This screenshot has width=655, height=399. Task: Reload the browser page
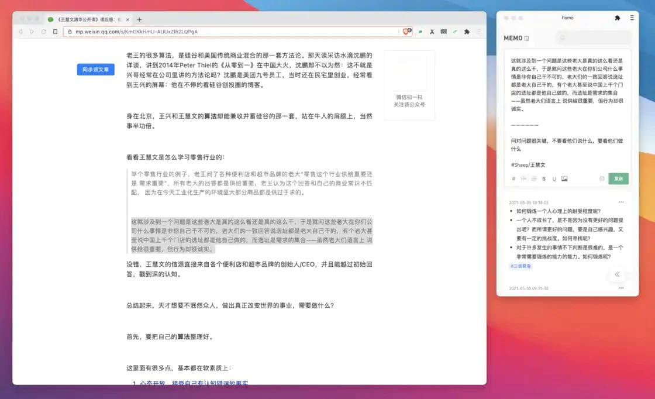tap(43, 32)
